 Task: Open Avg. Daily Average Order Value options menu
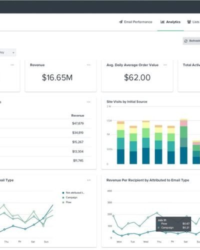coord(165,65)
